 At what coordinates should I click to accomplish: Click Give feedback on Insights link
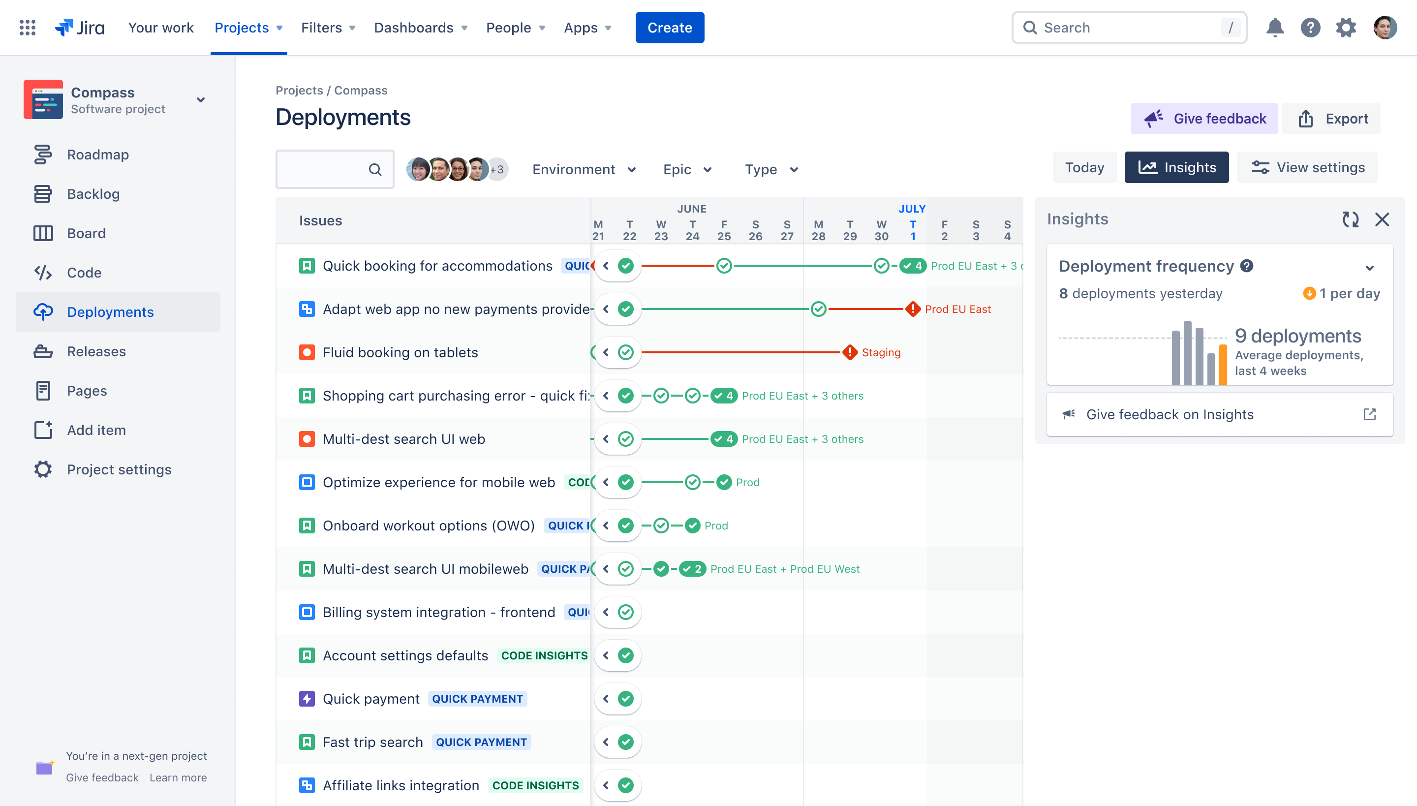pos(1169,414)
